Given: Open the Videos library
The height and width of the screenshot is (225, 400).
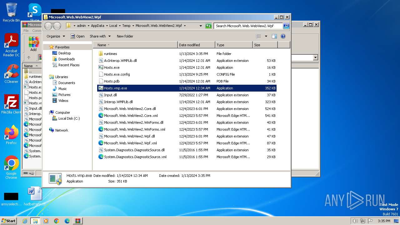Looking at the screenshot, I should [x=63, y=101].
